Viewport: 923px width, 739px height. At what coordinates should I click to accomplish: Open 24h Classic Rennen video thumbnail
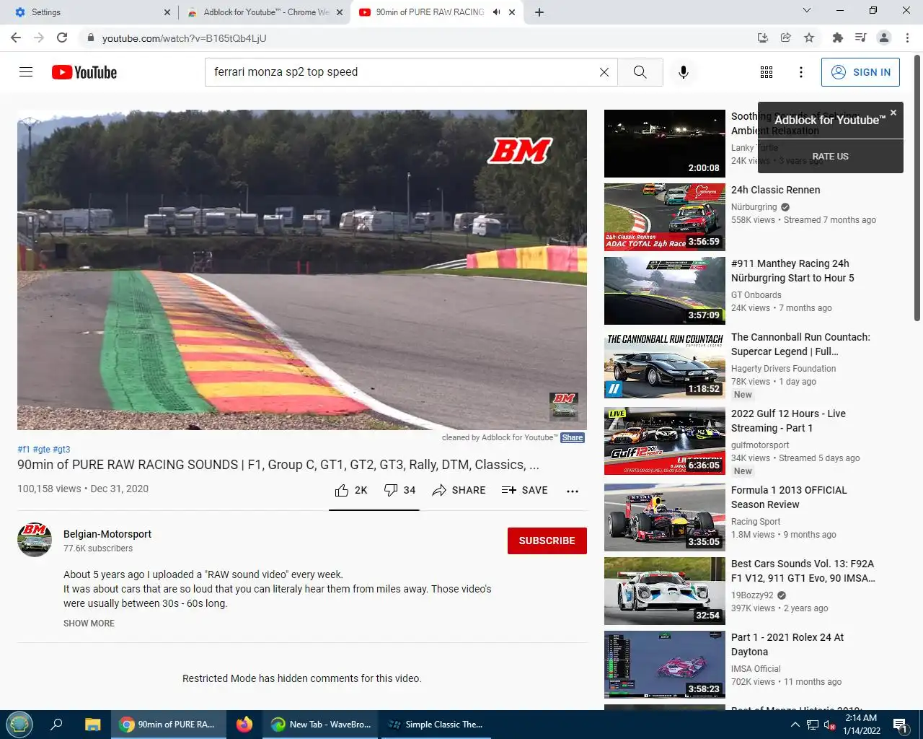[665, 217]
